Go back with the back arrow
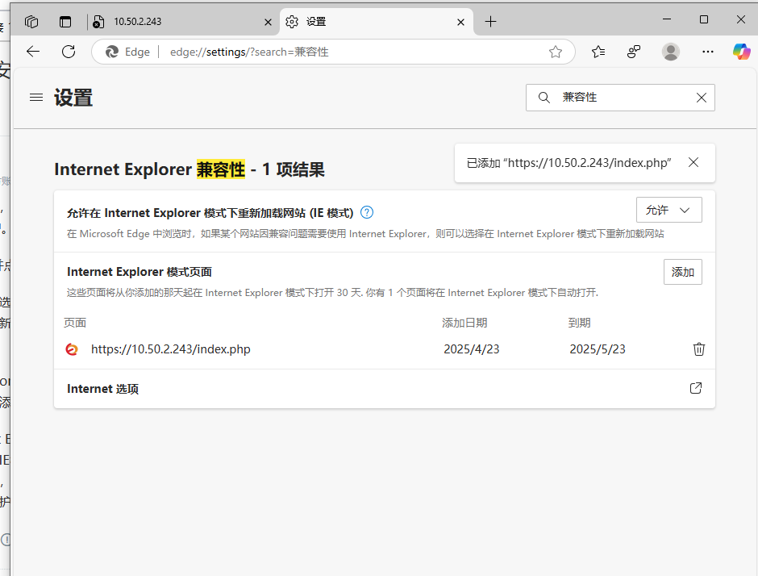The image size is (758, 576). tap(33, 52)
